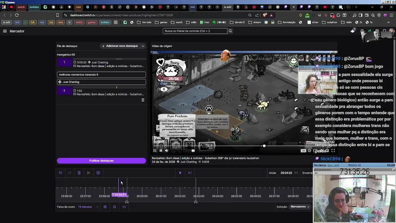Open the 'botlabs' bookmark chip
Viewport: 396px width, 223px height.
(x=105, y=22)
